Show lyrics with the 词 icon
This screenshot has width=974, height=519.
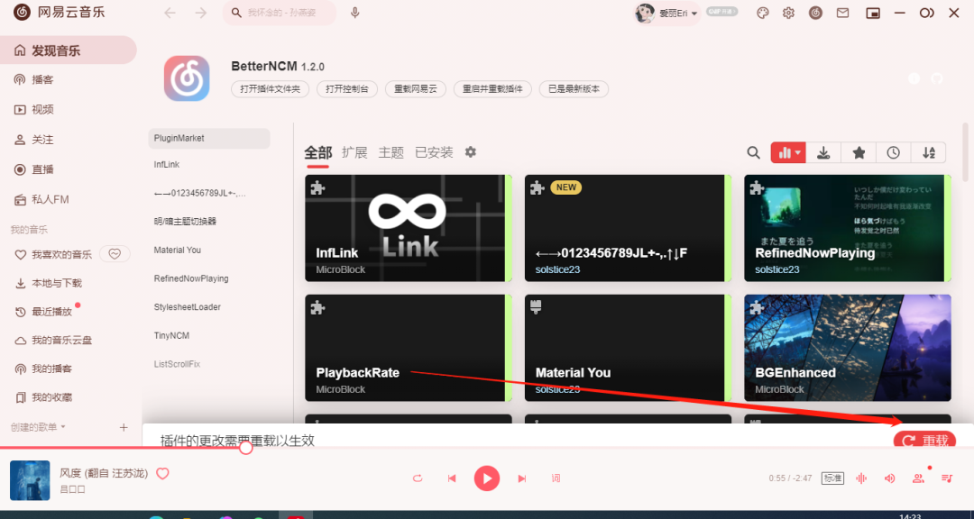click(x=556, y=478)
